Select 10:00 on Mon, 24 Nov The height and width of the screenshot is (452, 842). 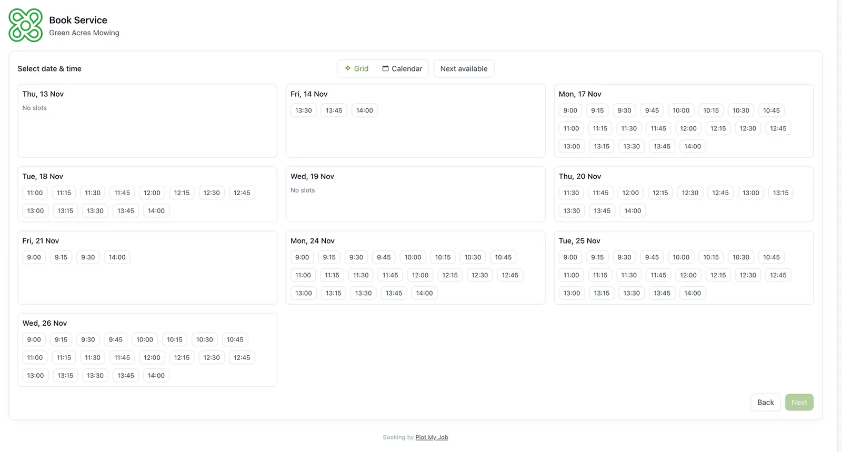click(x=413, y=257)
